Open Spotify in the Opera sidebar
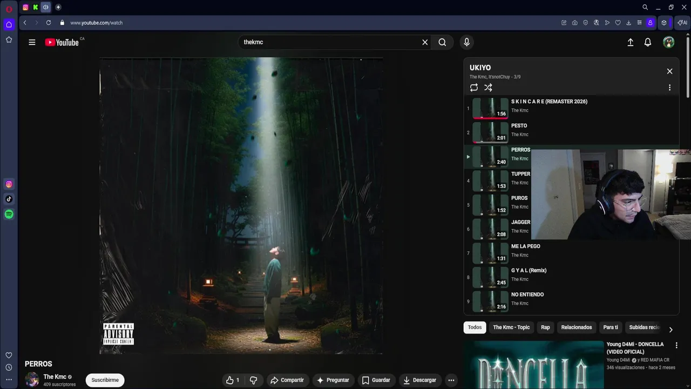The image size is (691, 389). pyautogui.click(x=9, y=214)
